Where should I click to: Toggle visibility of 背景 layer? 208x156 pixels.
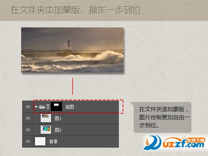28,141
